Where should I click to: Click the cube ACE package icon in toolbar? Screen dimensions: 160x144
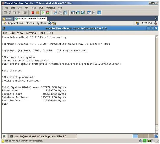(15, 12)
